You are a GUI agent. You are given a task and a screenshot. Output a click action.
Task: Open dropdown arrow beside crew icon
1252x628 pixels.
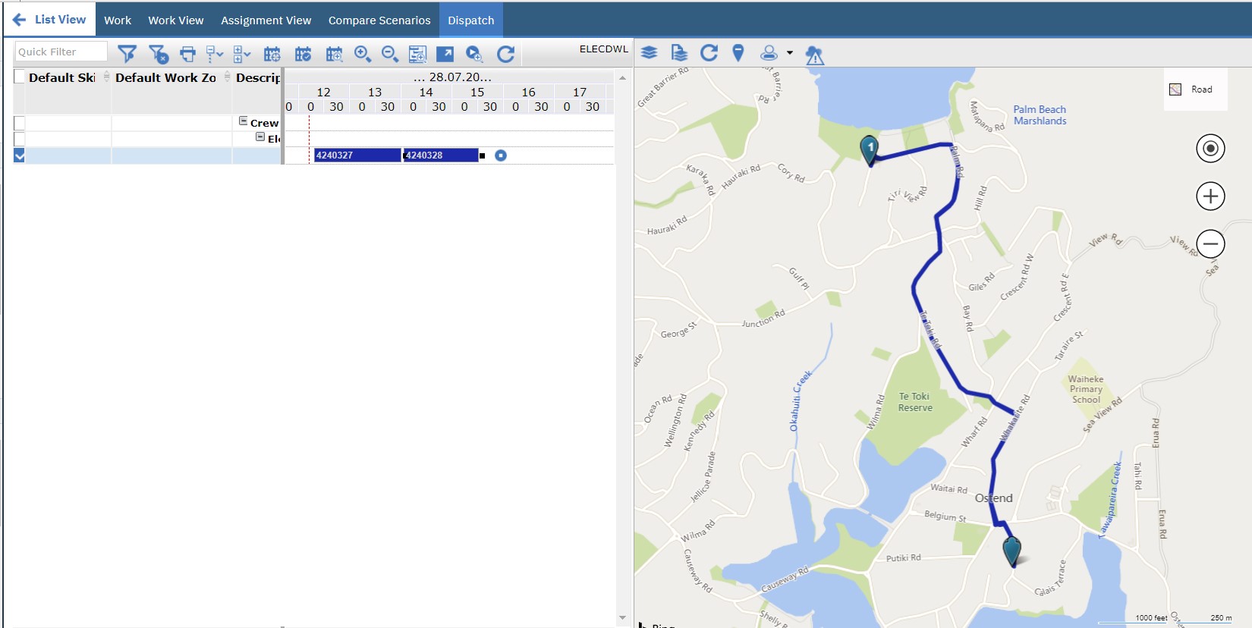click(790, 53)
